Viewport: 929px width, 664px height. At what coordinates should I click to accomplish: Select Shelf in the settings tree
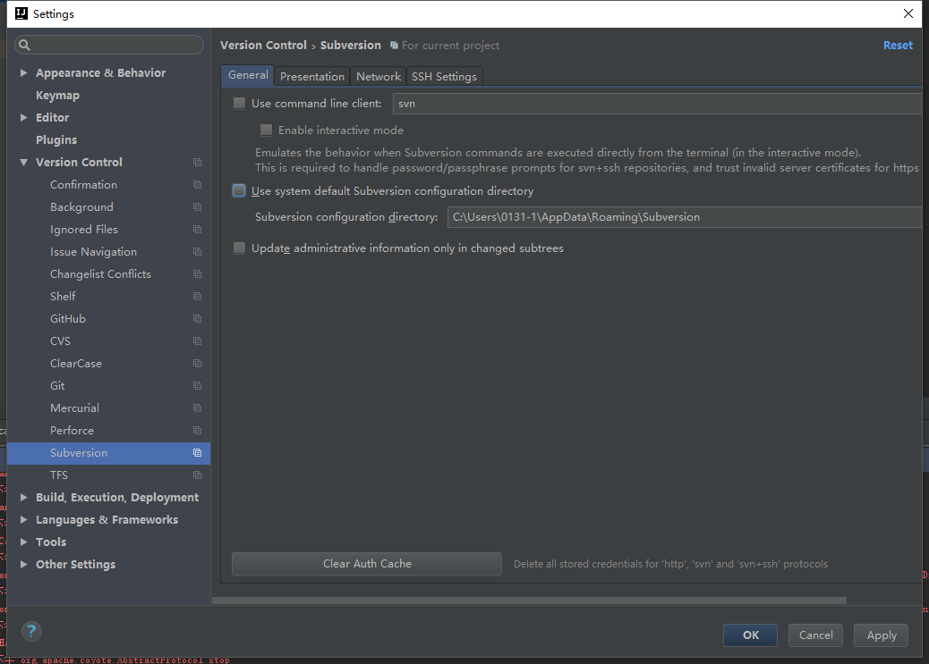pyautogui.click(x=63, y=297)
